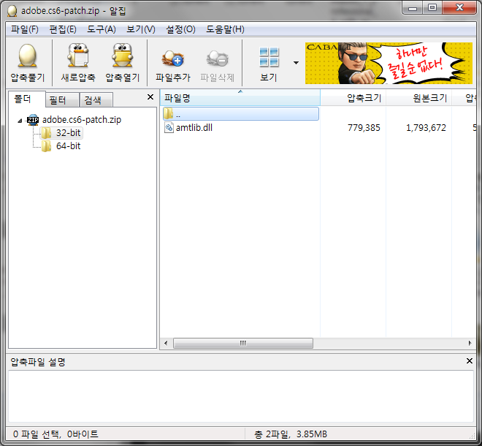Click the 새로압축 new archive icon
The image size is (482, 446).
(78, 56)
